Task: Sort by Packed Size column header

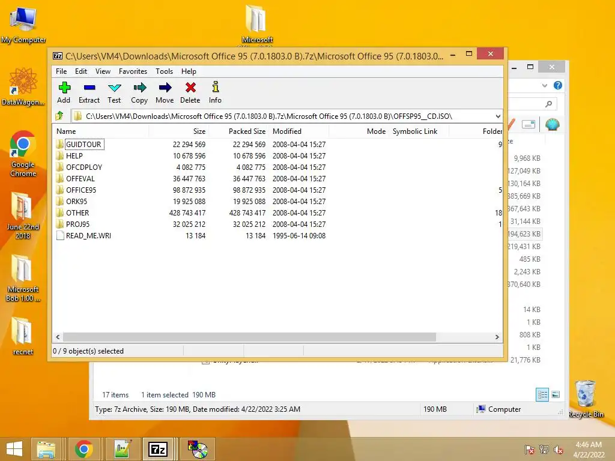Action: coord(238,131)
